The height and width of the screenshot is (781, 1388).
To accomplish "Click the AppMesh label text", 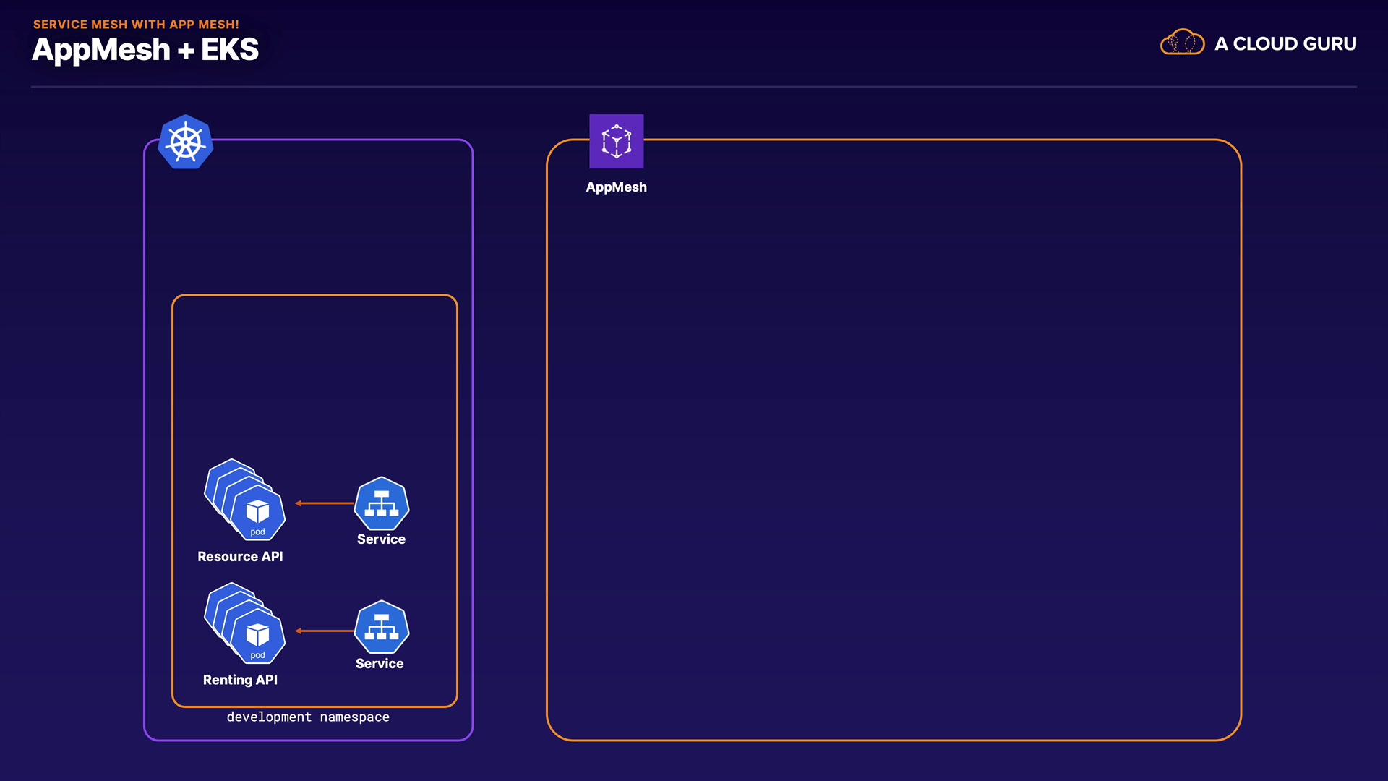I will [x=616, y=187].
